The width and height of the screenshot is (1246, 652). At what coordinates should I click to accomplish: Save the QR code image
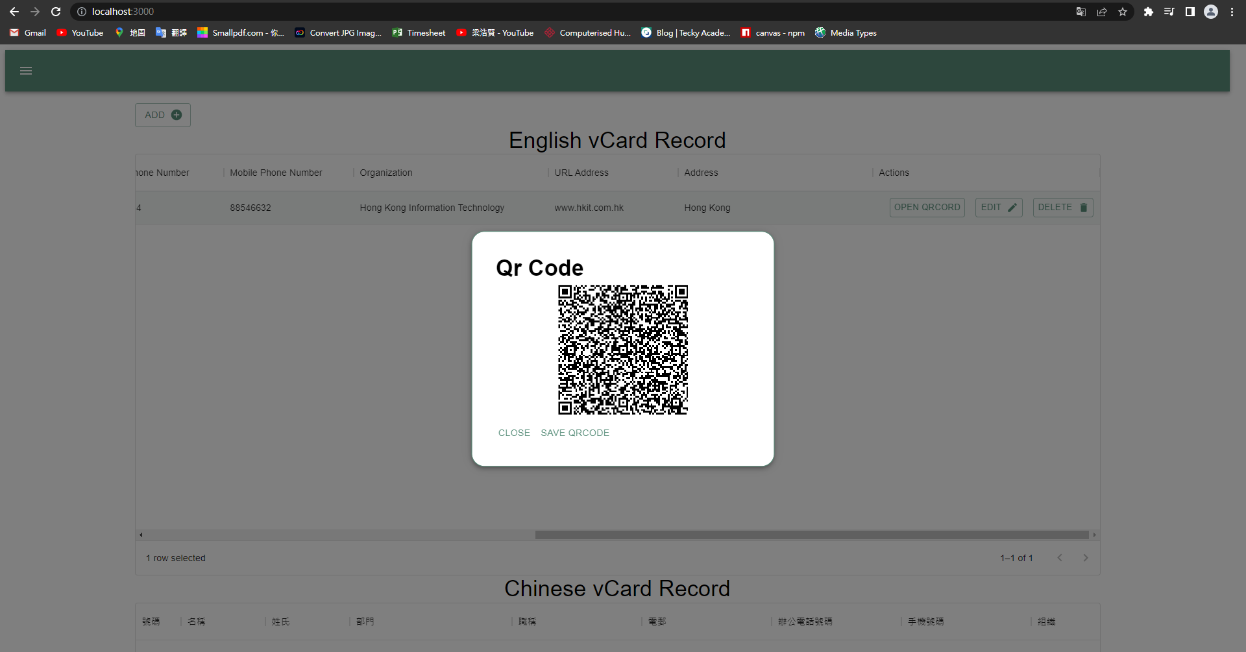point(575,433)
